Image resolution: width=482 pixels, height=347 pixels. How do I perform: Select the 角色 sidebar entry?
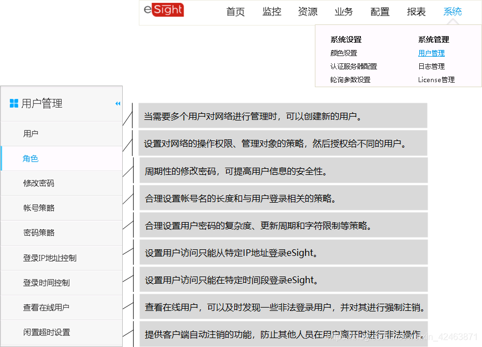[x=62, y=159]
